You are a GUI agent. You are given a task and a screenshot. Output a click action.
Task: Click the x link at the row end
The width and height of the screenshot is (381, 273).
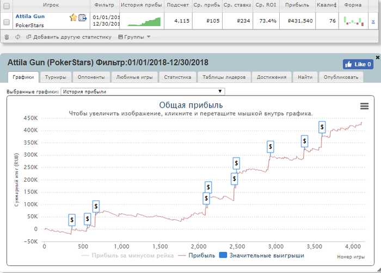[x=373, y=21]
